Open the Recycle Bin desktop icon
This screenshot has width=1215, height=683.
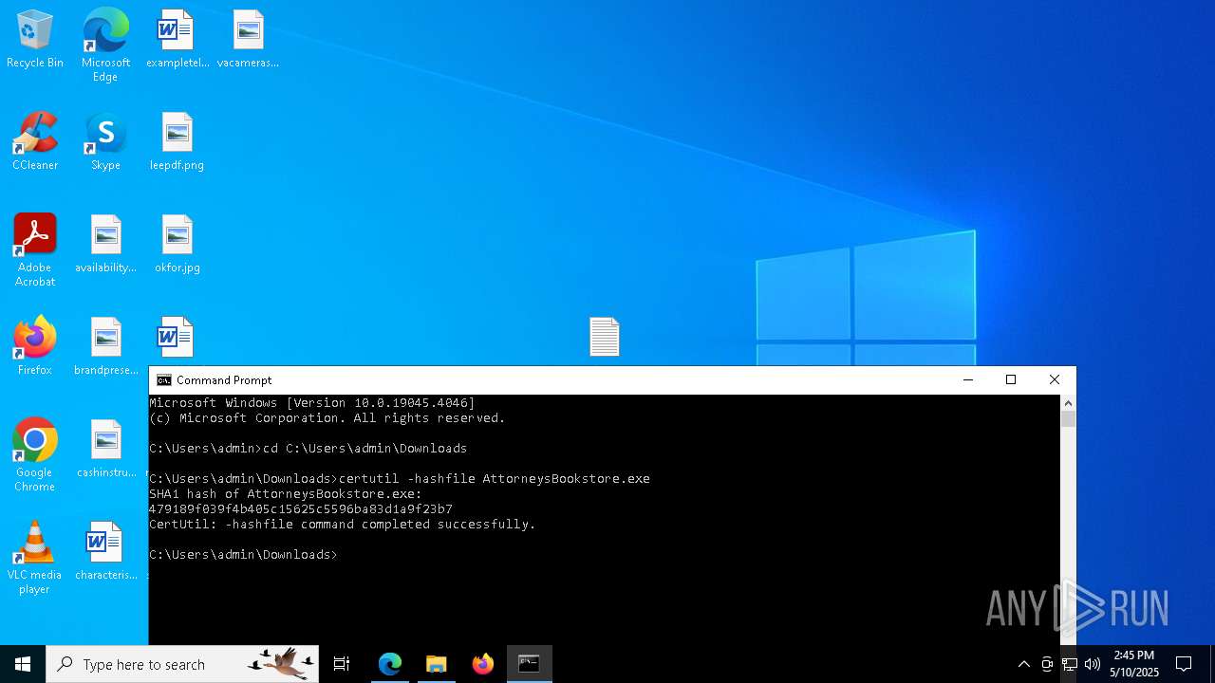pyautogui.click(x=35, y=40)
